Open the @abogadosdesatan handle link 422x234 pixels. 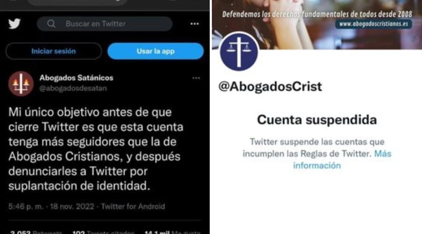coord(73,88)
